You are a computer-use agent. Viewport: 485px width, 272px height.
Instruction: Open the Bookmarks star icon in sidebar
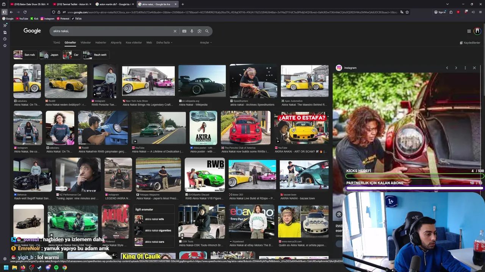coord(5,46)
